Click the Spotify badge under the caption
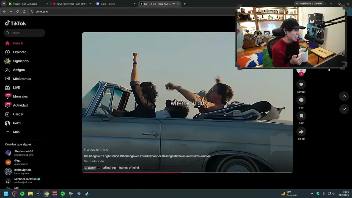This screenshot has height=198, width=352. 90,168
